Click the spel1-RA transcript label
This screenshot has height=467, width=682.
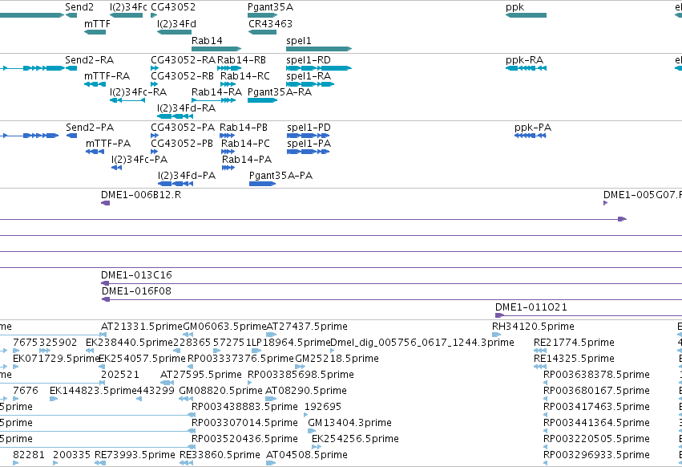click(x=309, y=75)
